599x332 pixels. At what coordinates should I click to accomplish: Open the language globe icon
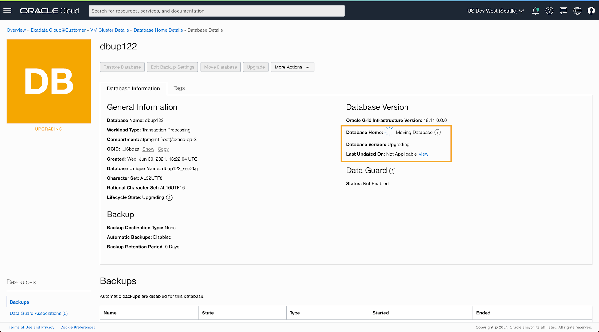click(x=577, y=11)
